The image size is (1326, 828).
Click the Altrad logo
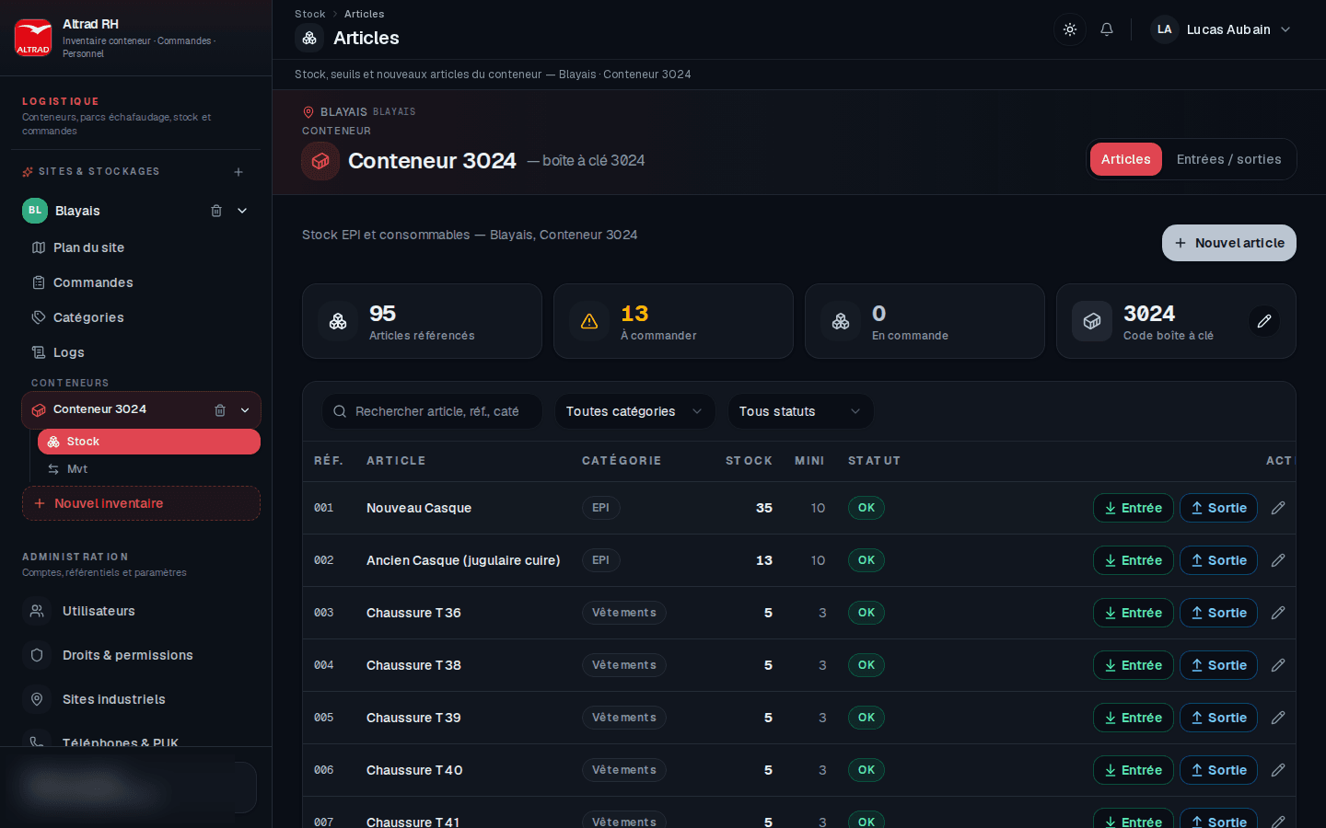pyautogui.click(x=33, y=38)
